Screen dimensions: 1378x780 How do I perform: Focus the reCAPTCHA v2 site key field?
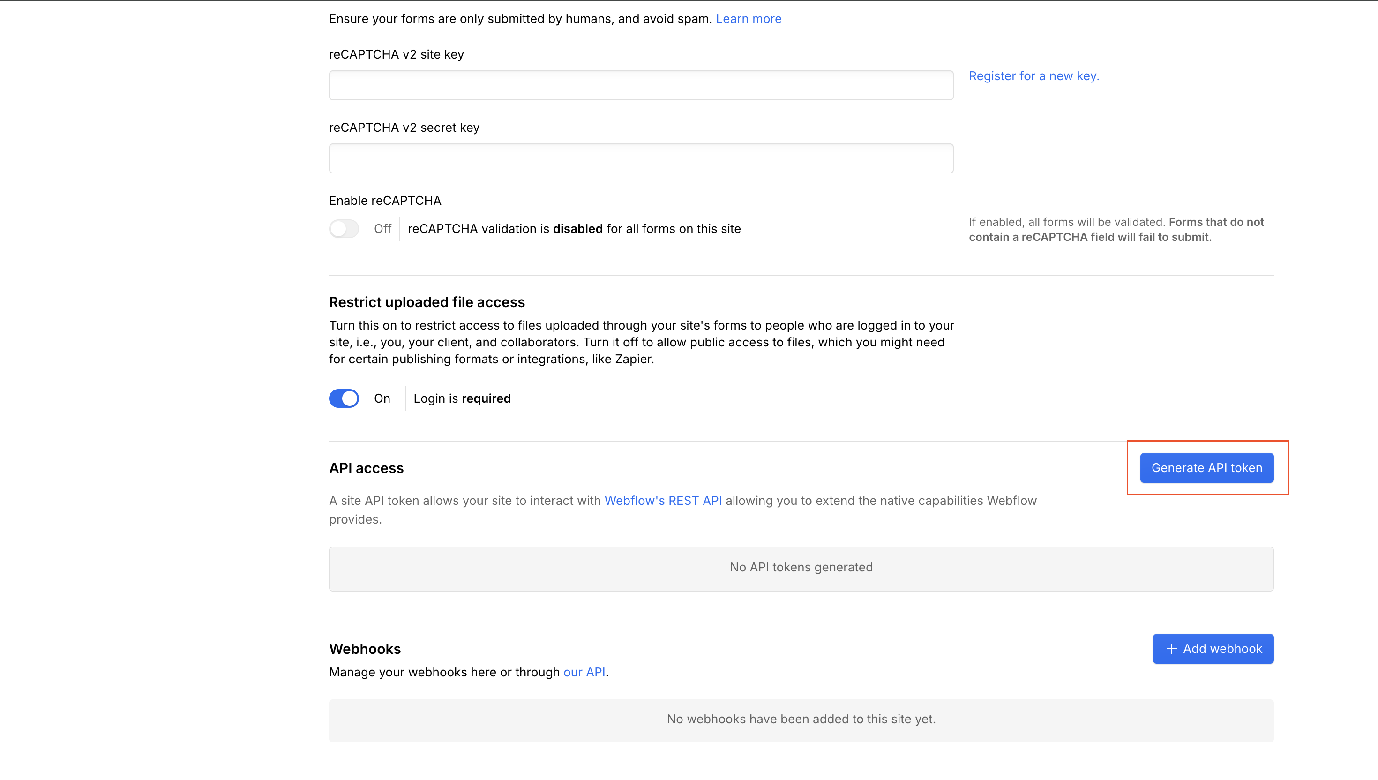(x=641, y=85)
